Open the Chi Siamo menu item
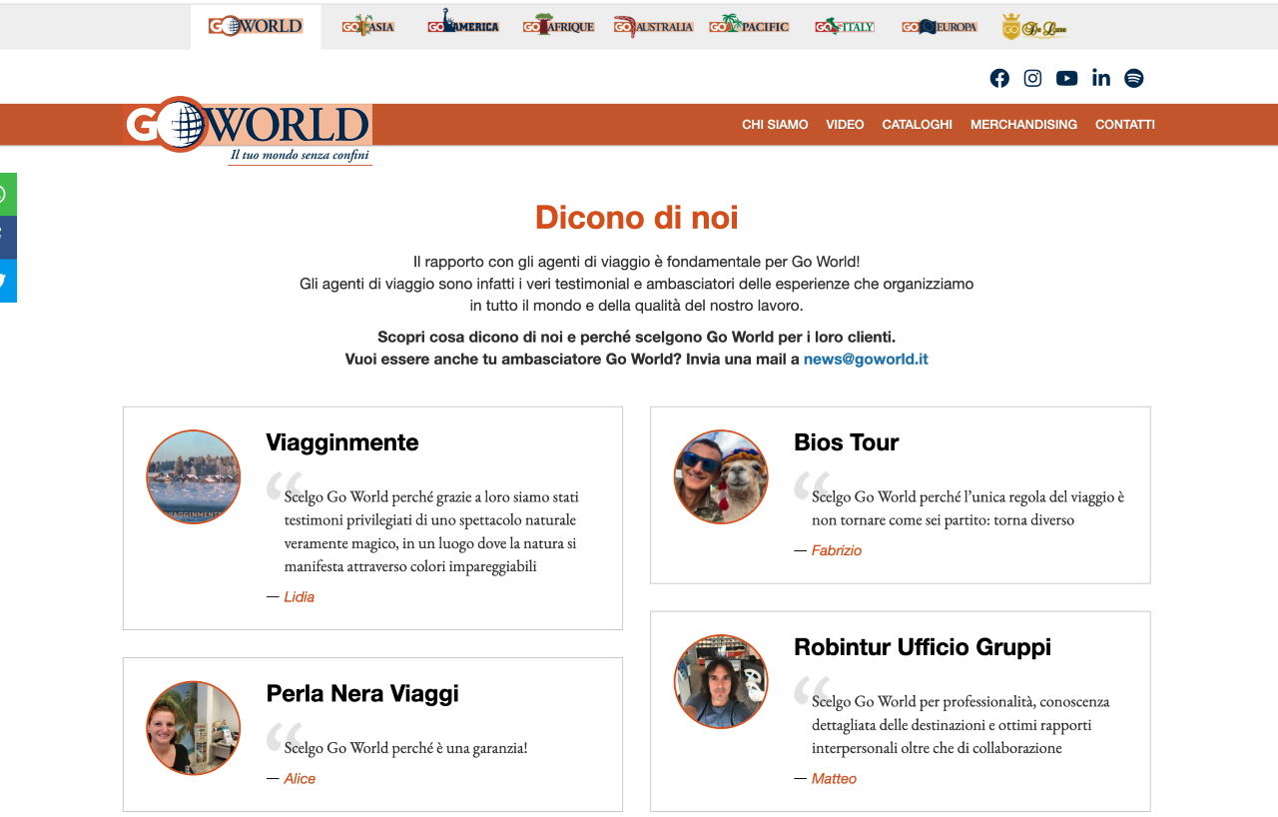Image resolution: width=1278 pixels, height=817 pixels. [x=775, y=125]
